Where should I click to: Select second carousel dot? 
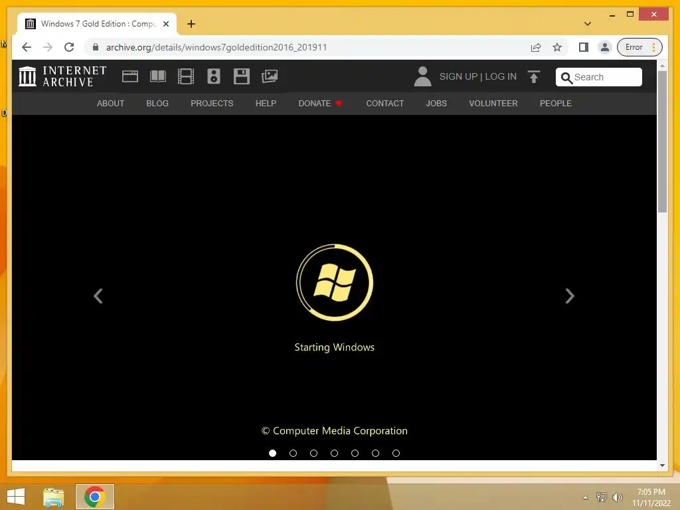293,453
